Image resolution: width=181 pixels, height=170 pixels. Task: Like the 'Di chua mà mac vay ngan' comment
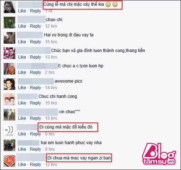[x=22, y=165]
